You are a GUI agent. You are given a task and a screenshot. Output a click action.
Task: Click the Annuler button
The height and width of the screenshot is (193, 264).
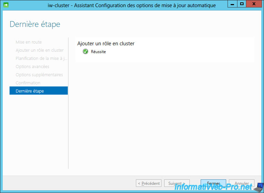(x=242, y=183)
